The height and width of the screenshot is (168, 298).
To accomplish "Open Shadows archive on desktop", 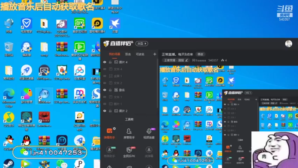I will point(62,49).
